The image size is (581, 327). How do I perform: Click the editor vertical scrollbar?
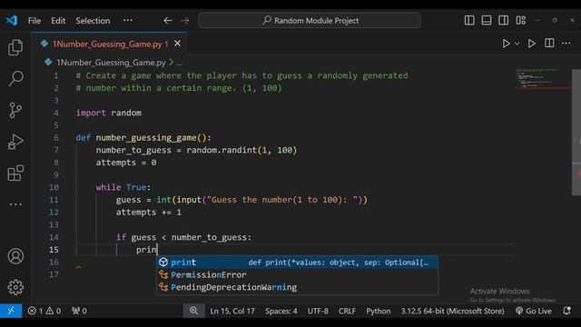click(576, 132)
